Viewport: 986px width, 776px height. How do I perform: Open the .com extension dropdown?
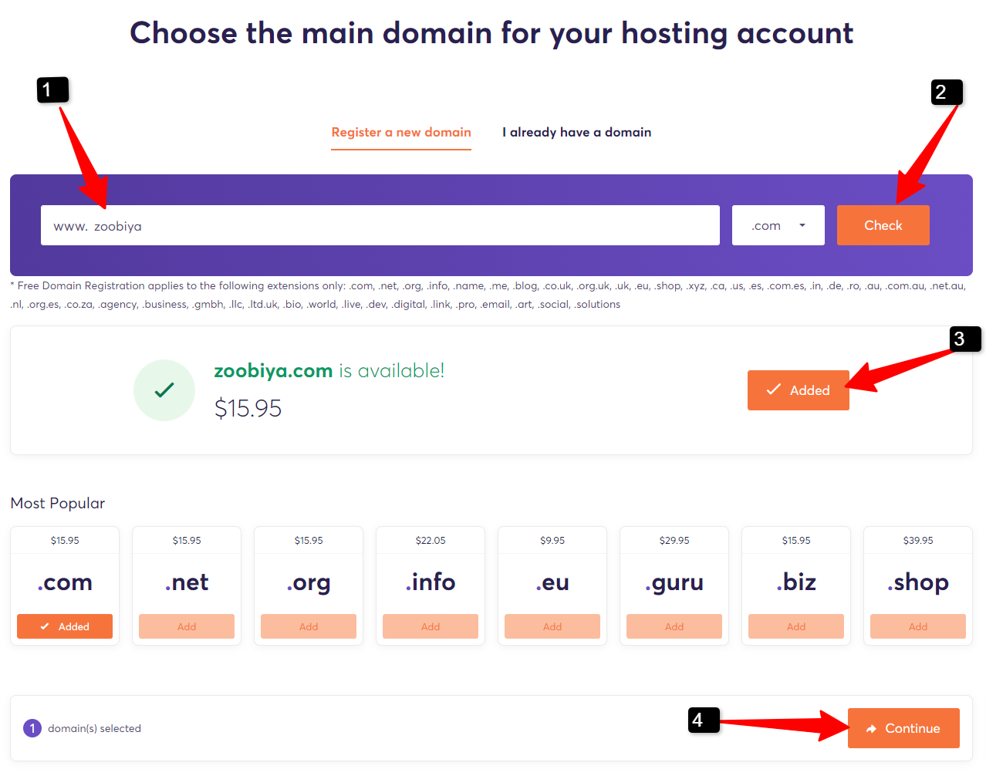pyautogui.click(x=778, y=225)
